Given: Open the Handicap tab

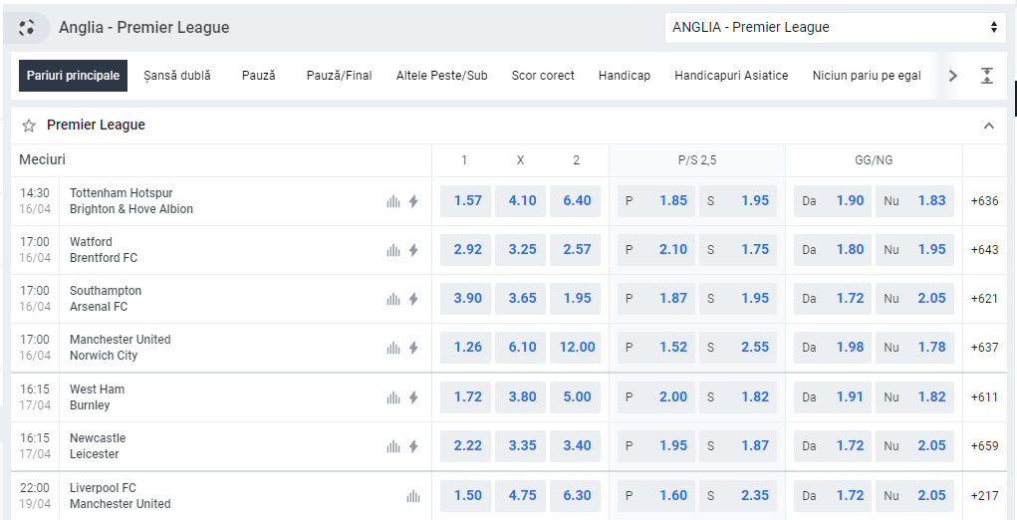Looking at the screenshot, I should [624, 76].
